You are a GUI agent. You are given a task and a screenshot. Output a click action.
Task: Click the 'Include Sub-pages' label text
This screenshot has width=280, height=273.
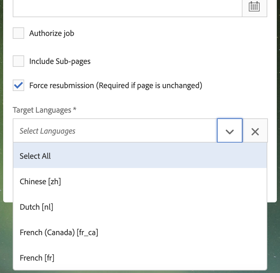coord(60,61)
